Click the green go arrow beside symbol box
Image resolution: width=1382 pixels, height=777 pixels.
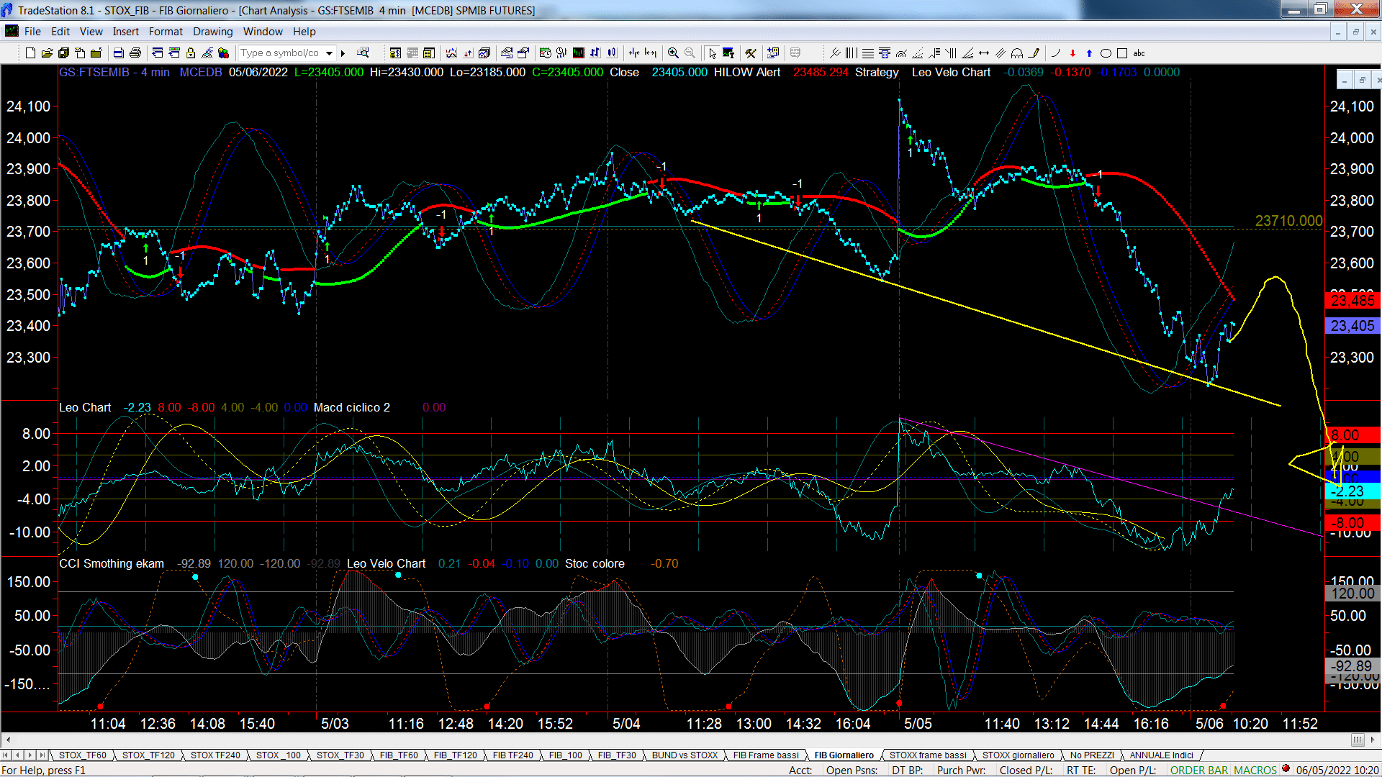(x=343, y=53)
